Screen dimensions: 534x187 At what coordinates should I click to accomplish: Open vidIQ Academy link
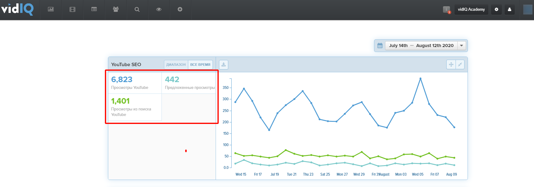click(471, 10)
